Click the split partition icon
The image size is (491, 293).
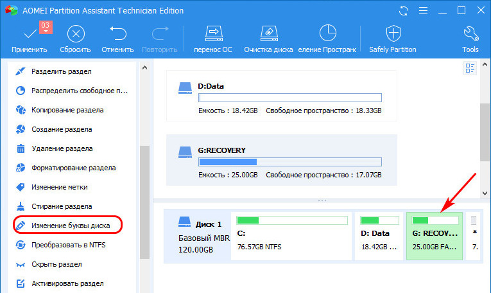click(21, 71)
